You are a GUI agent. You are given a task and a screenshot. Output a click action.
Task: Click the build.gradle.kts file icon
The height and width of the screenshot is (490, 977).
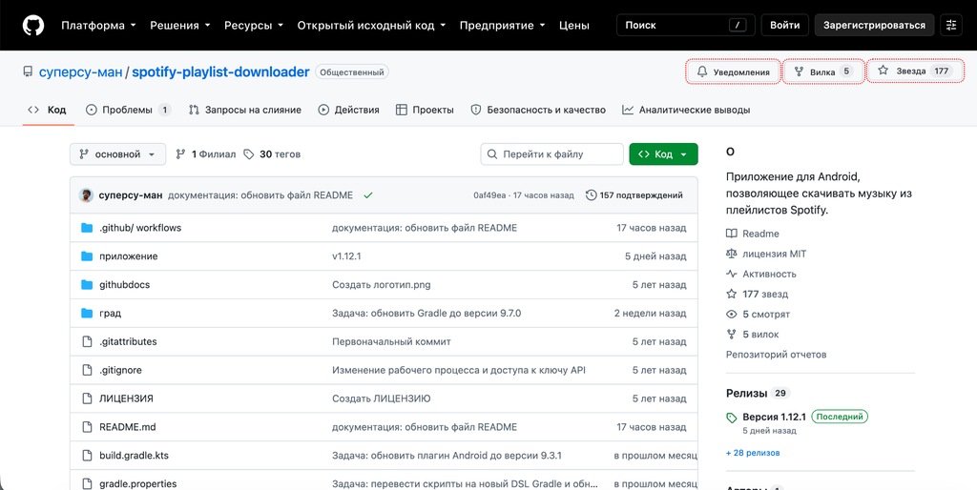click(x=87, y=455)
